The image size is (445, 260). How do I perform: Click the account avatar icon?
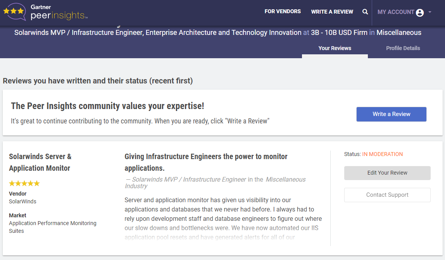(x=420, y=12)
